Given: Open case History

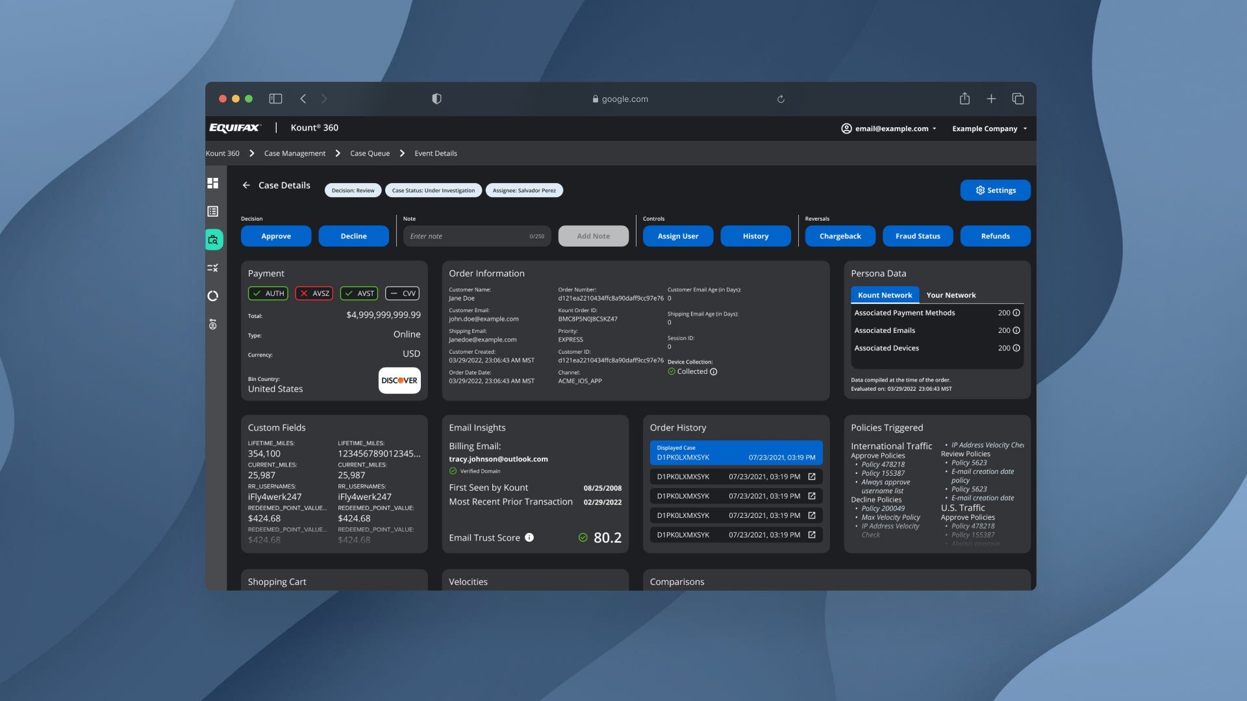Looking at the screenshot, I should pyautogui.click(x=756, y=236).
